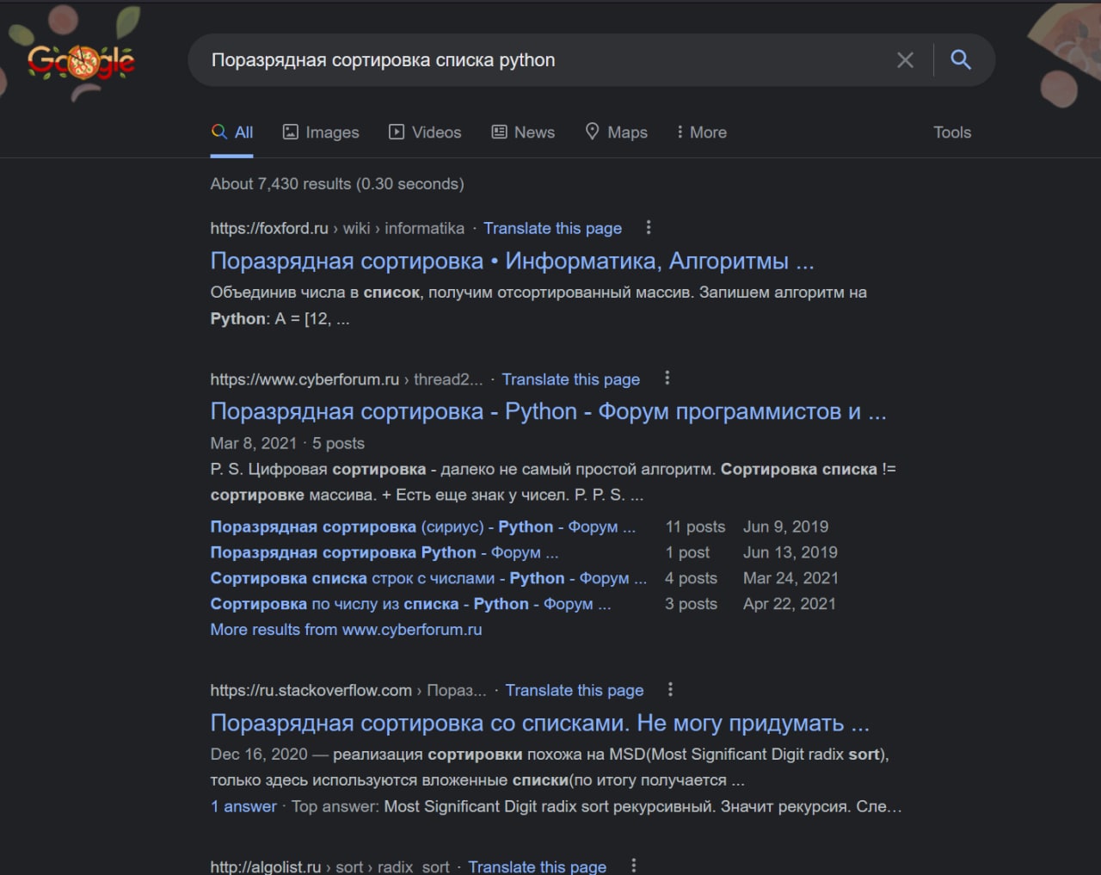This screenshot has width=1101, height=875.
Task: Open the sublink 'Поразрядная сортировка (сириус) - Python'
Action: [423, 527]
